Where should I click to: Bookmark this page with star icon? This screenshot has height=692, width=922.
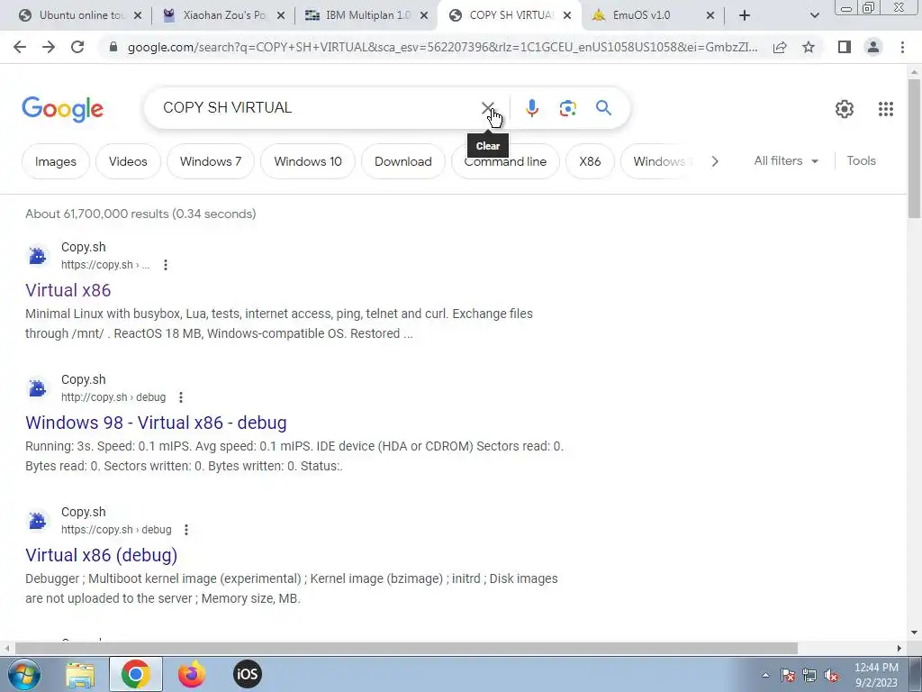[x=809, y=47]
